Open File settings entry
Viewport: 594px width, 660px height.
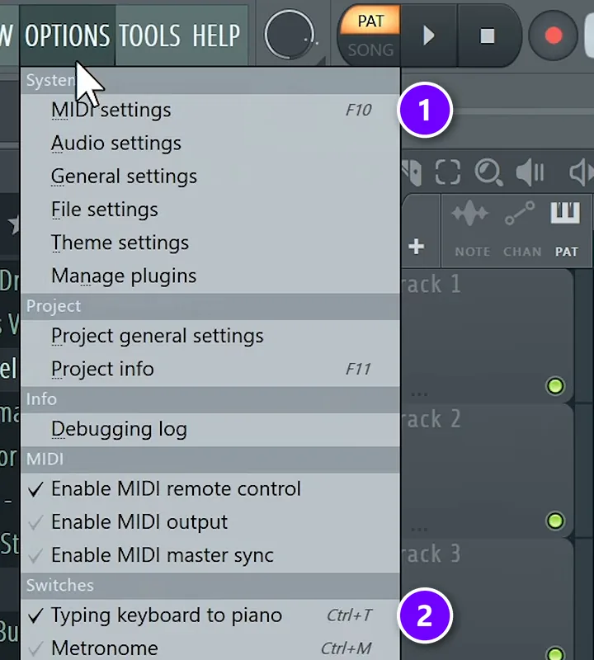(210, 210)
